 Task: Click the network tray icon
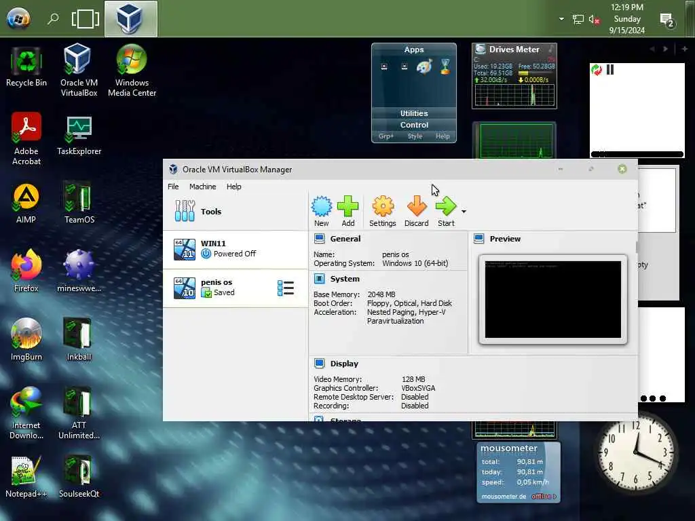578,19
